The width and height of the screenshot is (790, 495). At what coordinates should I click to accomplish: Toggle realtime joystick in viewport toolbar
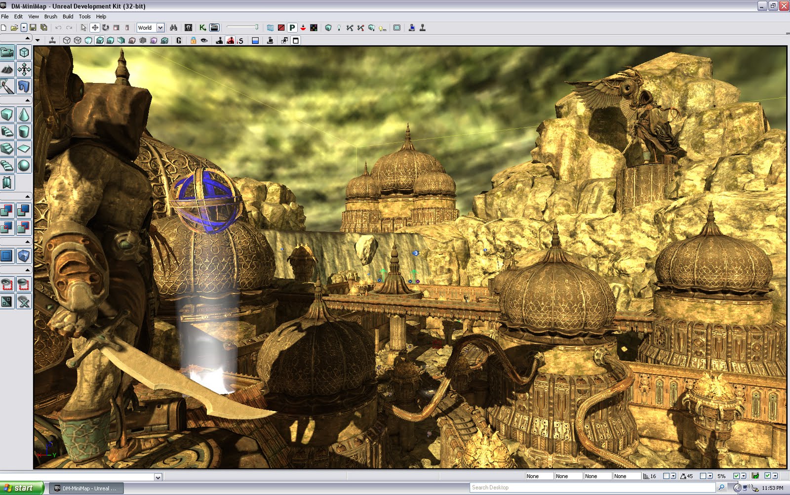pyautogui.click(x=52, y=41)
